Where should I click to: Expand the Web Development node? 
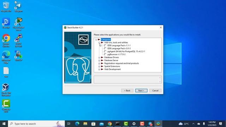click(99, 69)
